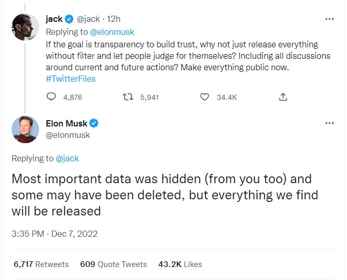Click the @elonmusk handle below Elon Musk's name

[68, 135]
